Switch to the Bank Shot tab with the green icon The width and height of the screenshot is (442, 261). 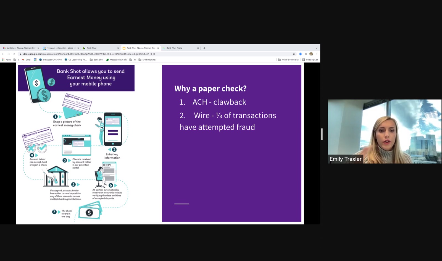coord(101,48)
